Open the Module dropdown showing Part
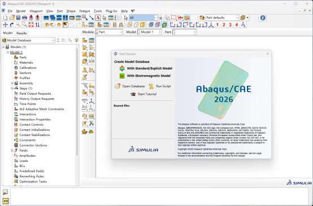 (x=109, y=32)
